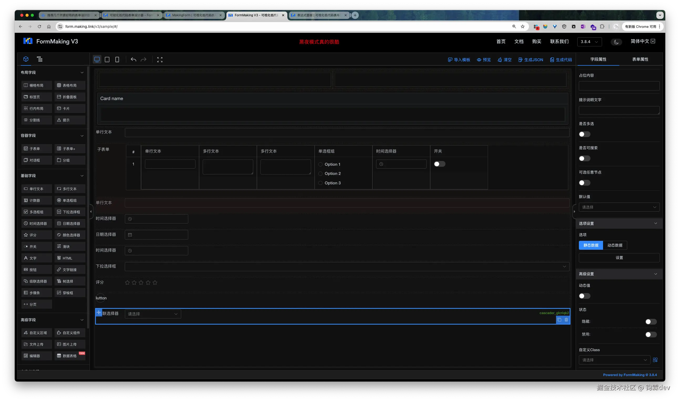Open the outline tree icon tab
Viewport: 680px width, 401px height.
[40, 59]
